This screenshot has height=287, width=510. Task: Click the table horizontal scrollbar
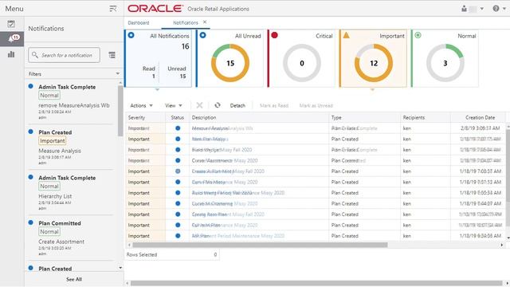[x=260, y=245]
